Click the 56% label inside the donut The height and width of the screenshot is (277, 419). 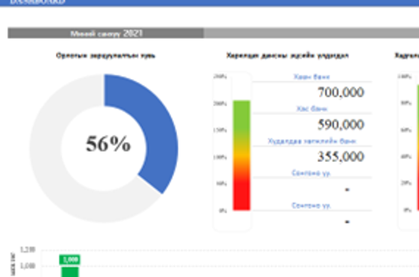108,144
